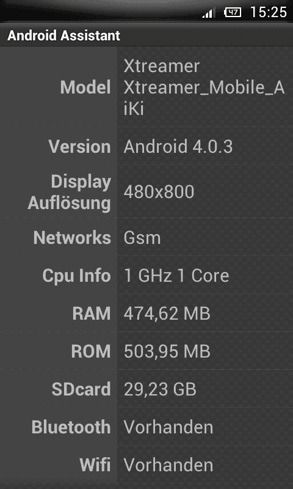The width and height of the screenshot is (293, 489).
Task: Select the Display Auflösung label
Action: tap(69, 192)
